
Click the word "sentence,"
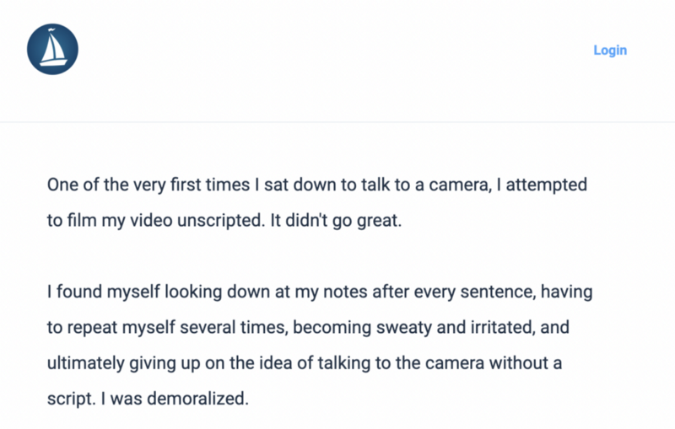click(498, 292)
